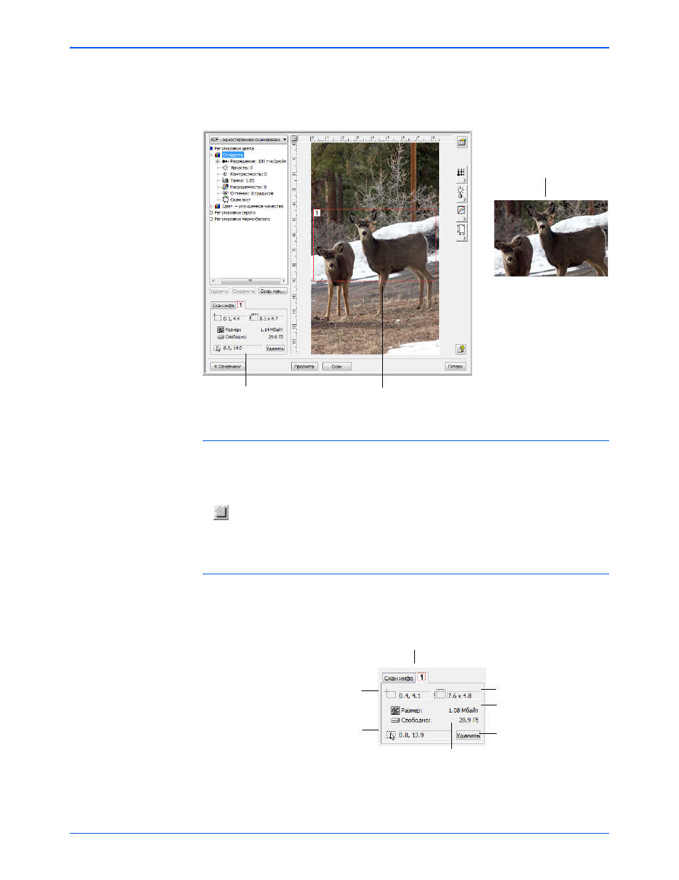Open the brightness and contrast tool button
This screenshot has width=679, height=880.
pos(462,194)
